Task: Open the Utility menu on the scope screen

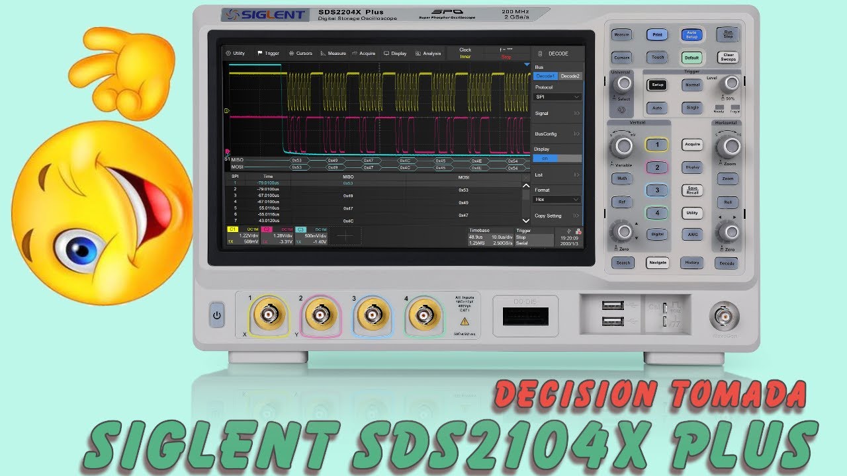Action: (x=236, y=54)
